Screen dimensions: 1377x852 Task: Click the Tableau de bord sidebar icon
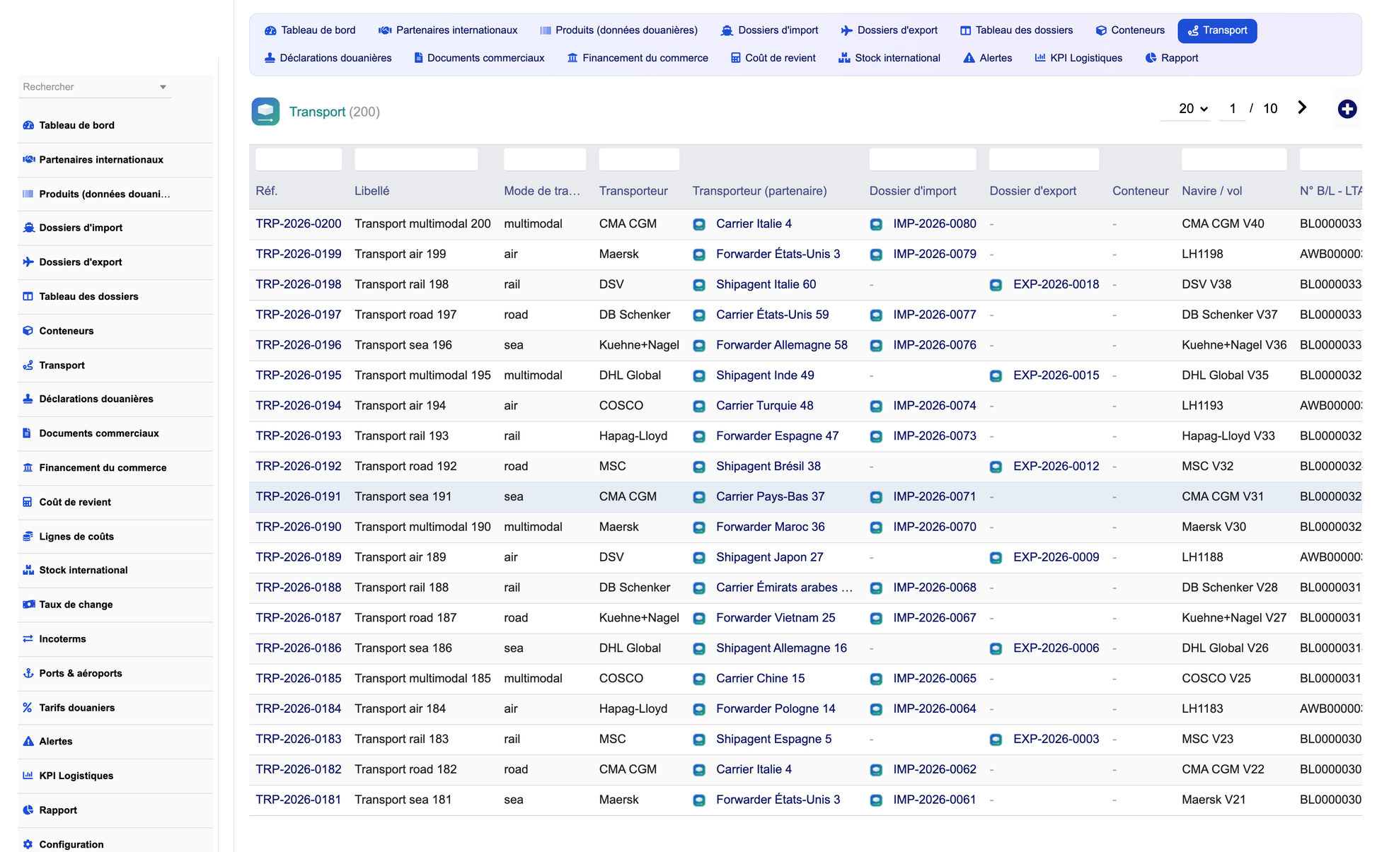[28, 125]
